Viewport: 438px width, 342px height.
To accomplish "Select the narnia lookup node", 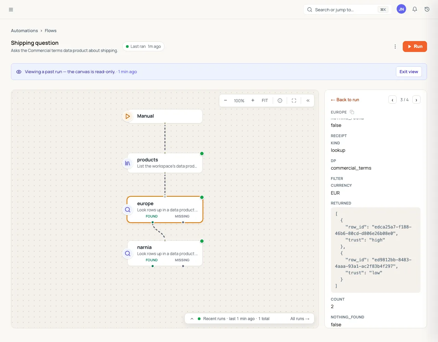I will pyautogui.click(x=165, y=253).
